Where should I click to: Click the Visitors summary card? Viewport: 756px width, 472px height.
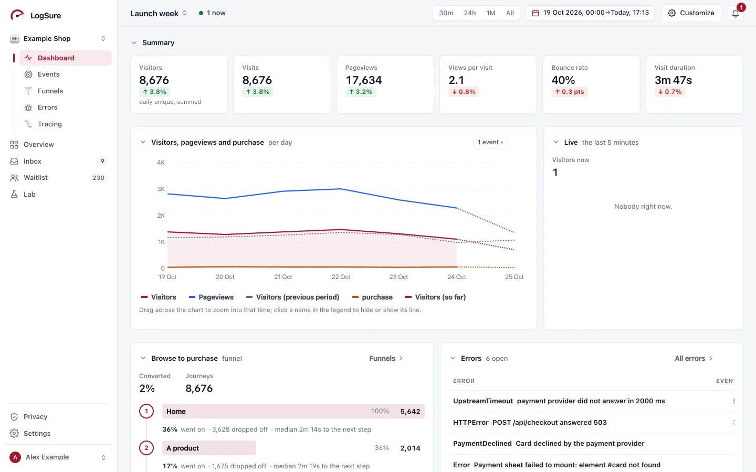click(x=179, y=84)
